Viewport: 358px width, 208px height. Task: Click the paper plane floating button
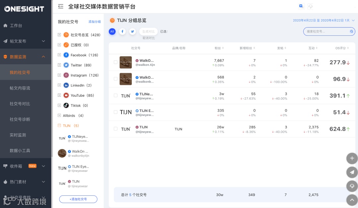pos(352,172)
